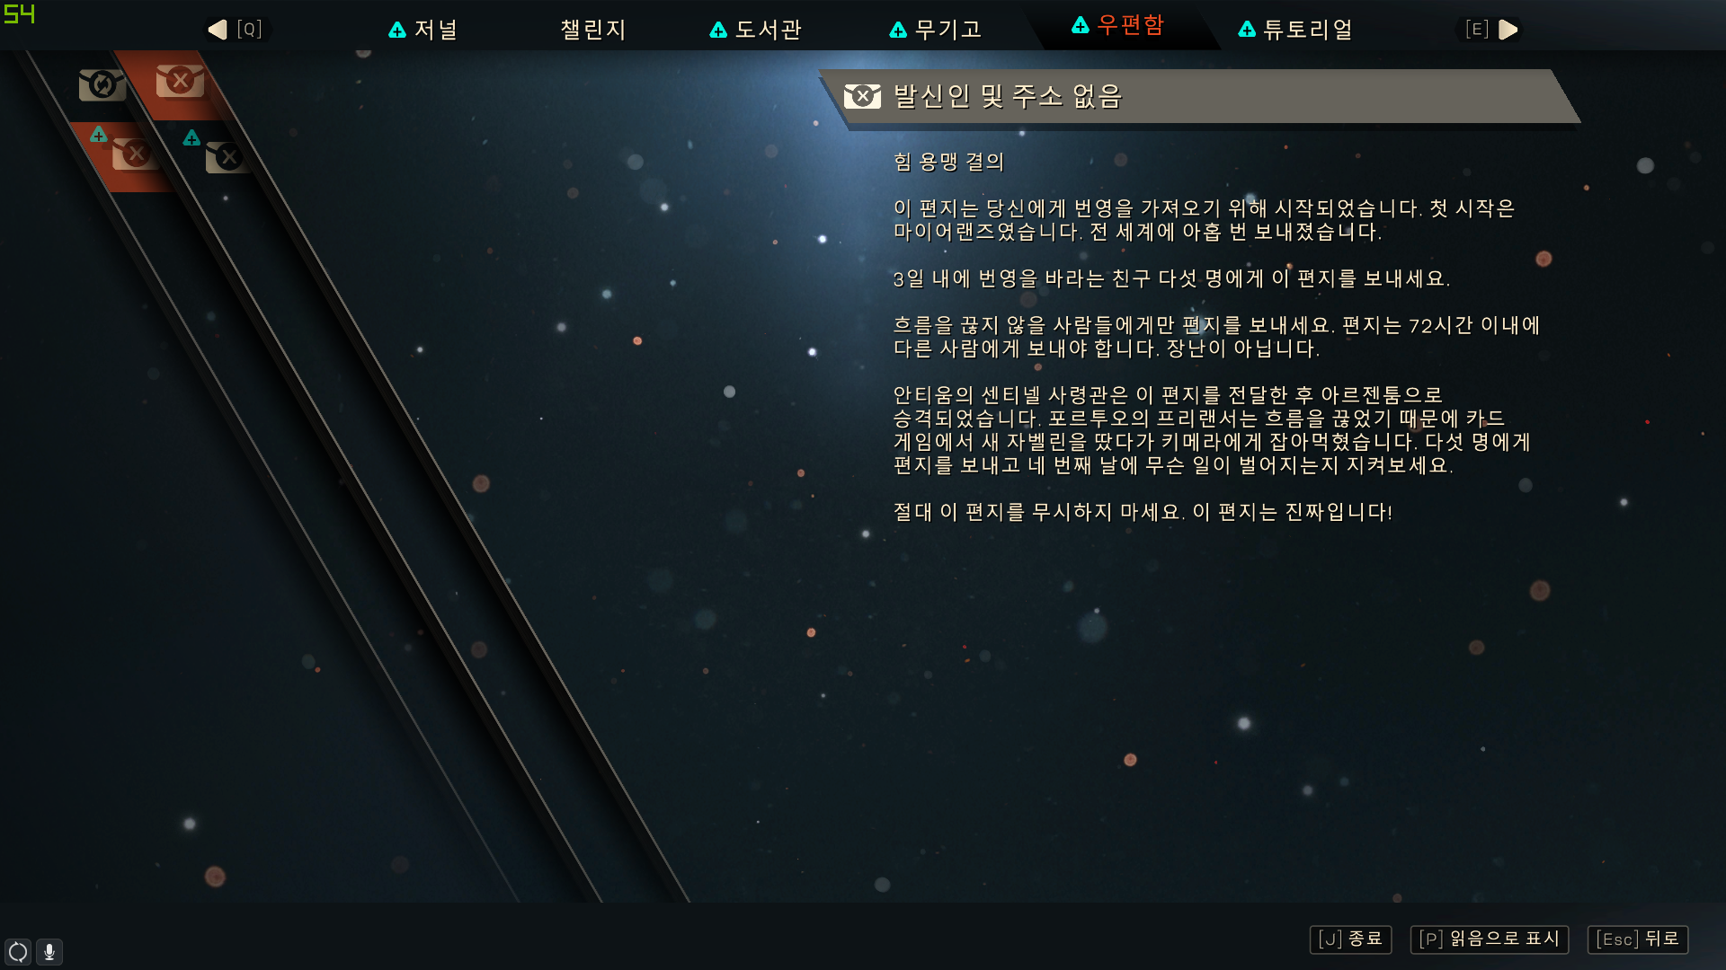The height and width of the screenshot is (970, 1726).
Task: Click the [Esc] 뒤로 button
Action: coord(1638,939)
